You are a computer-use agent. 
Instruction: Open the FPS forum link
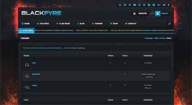click(34, 63)
